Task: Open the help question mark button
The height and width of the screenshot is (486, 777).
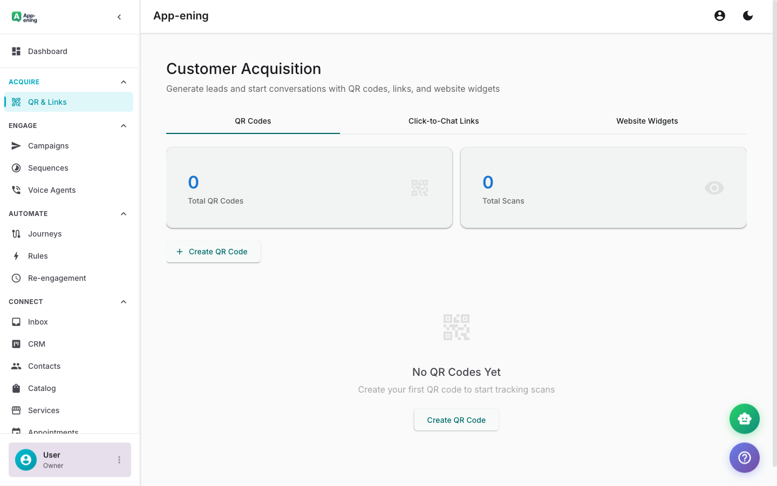Action: [745, 457]
